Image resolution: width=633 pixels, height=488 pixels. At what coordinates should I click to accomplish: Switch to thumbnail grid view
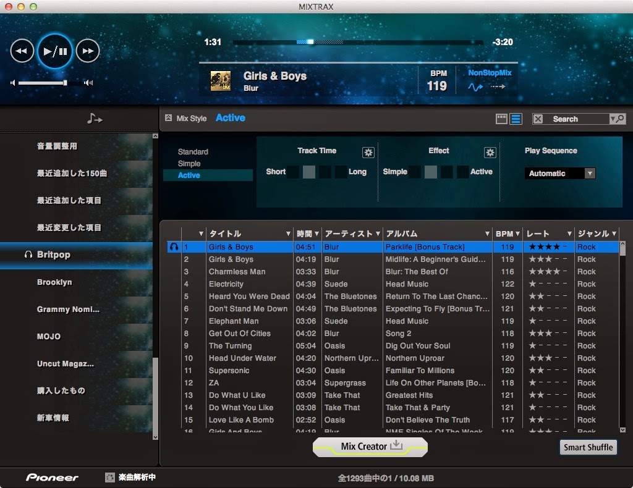[x=501, y=119]
